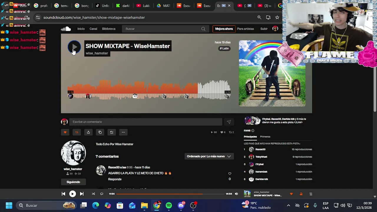
Task: Open the wise_hamster artist link under title
Action: (97, 53)
